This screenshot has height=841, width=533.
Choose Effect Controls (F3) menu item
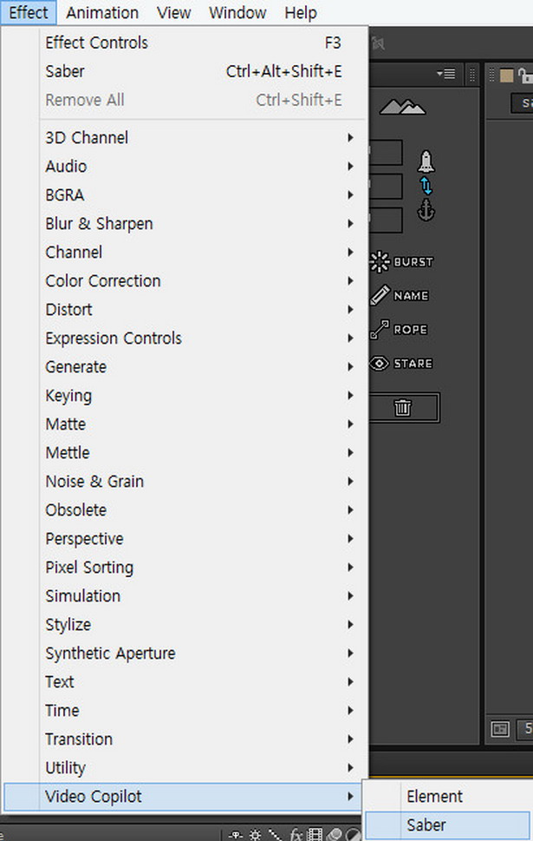click(185, 43)
